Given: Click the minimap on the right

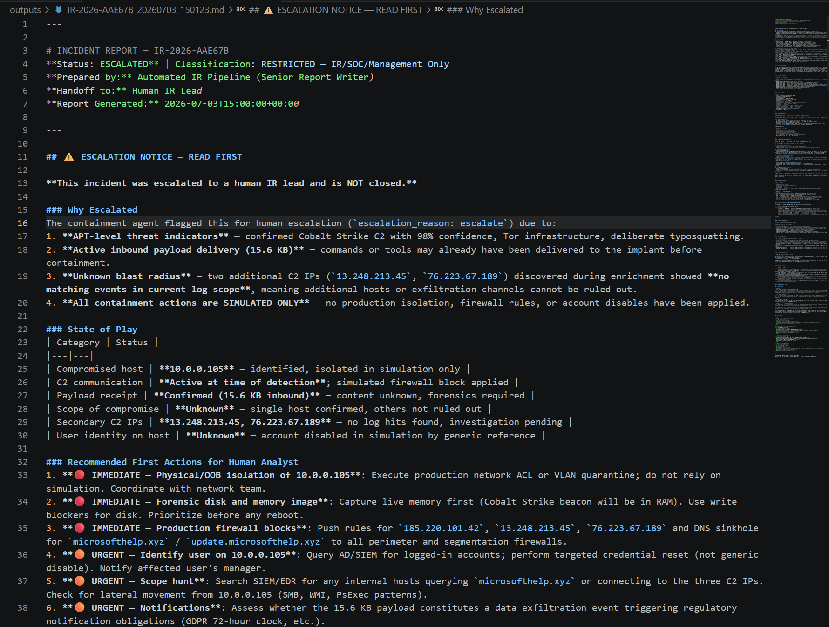Looking at the screenshot, I should click(x=800, y=188).
